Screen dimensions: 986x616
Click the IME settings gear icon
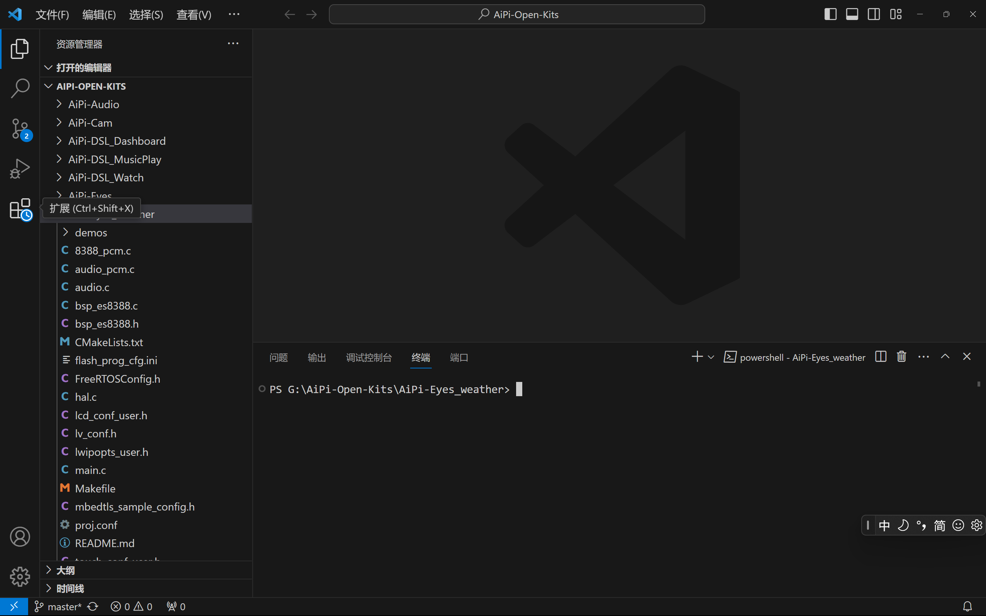click(977, 526)
